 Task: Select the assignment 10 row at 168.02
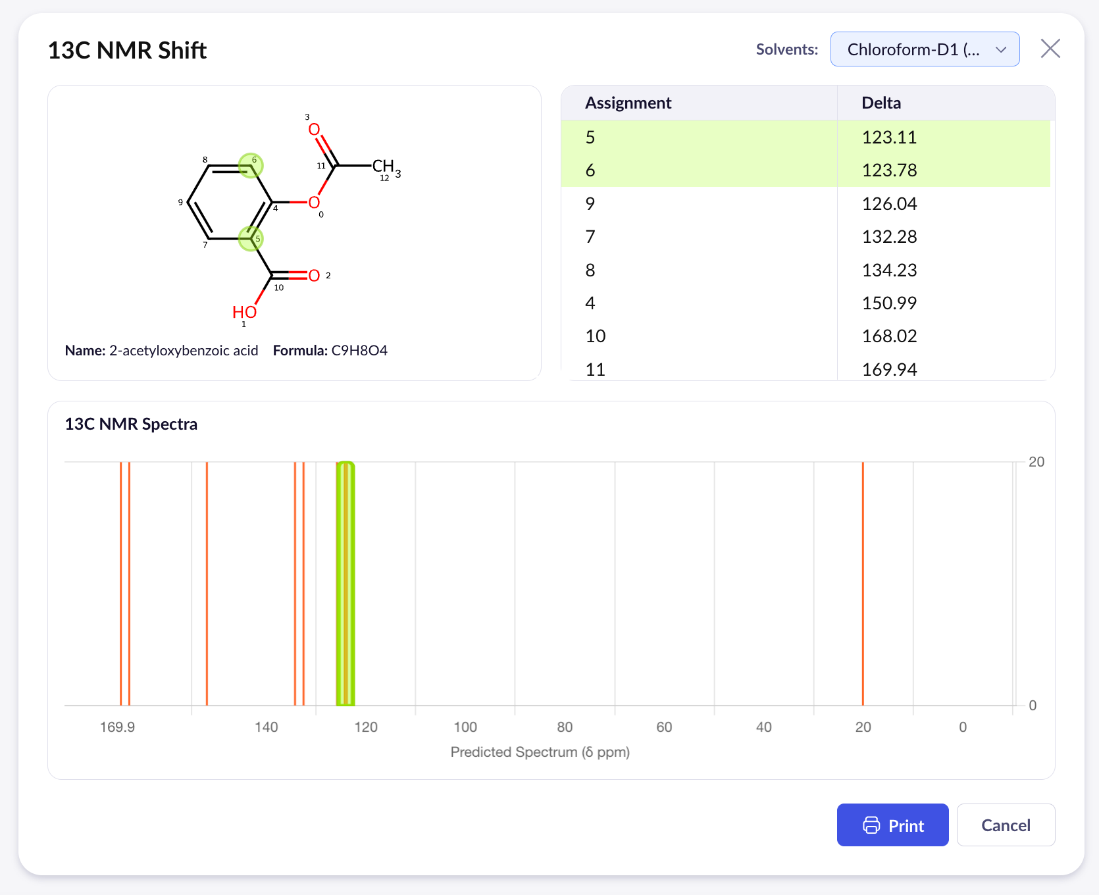805,336
